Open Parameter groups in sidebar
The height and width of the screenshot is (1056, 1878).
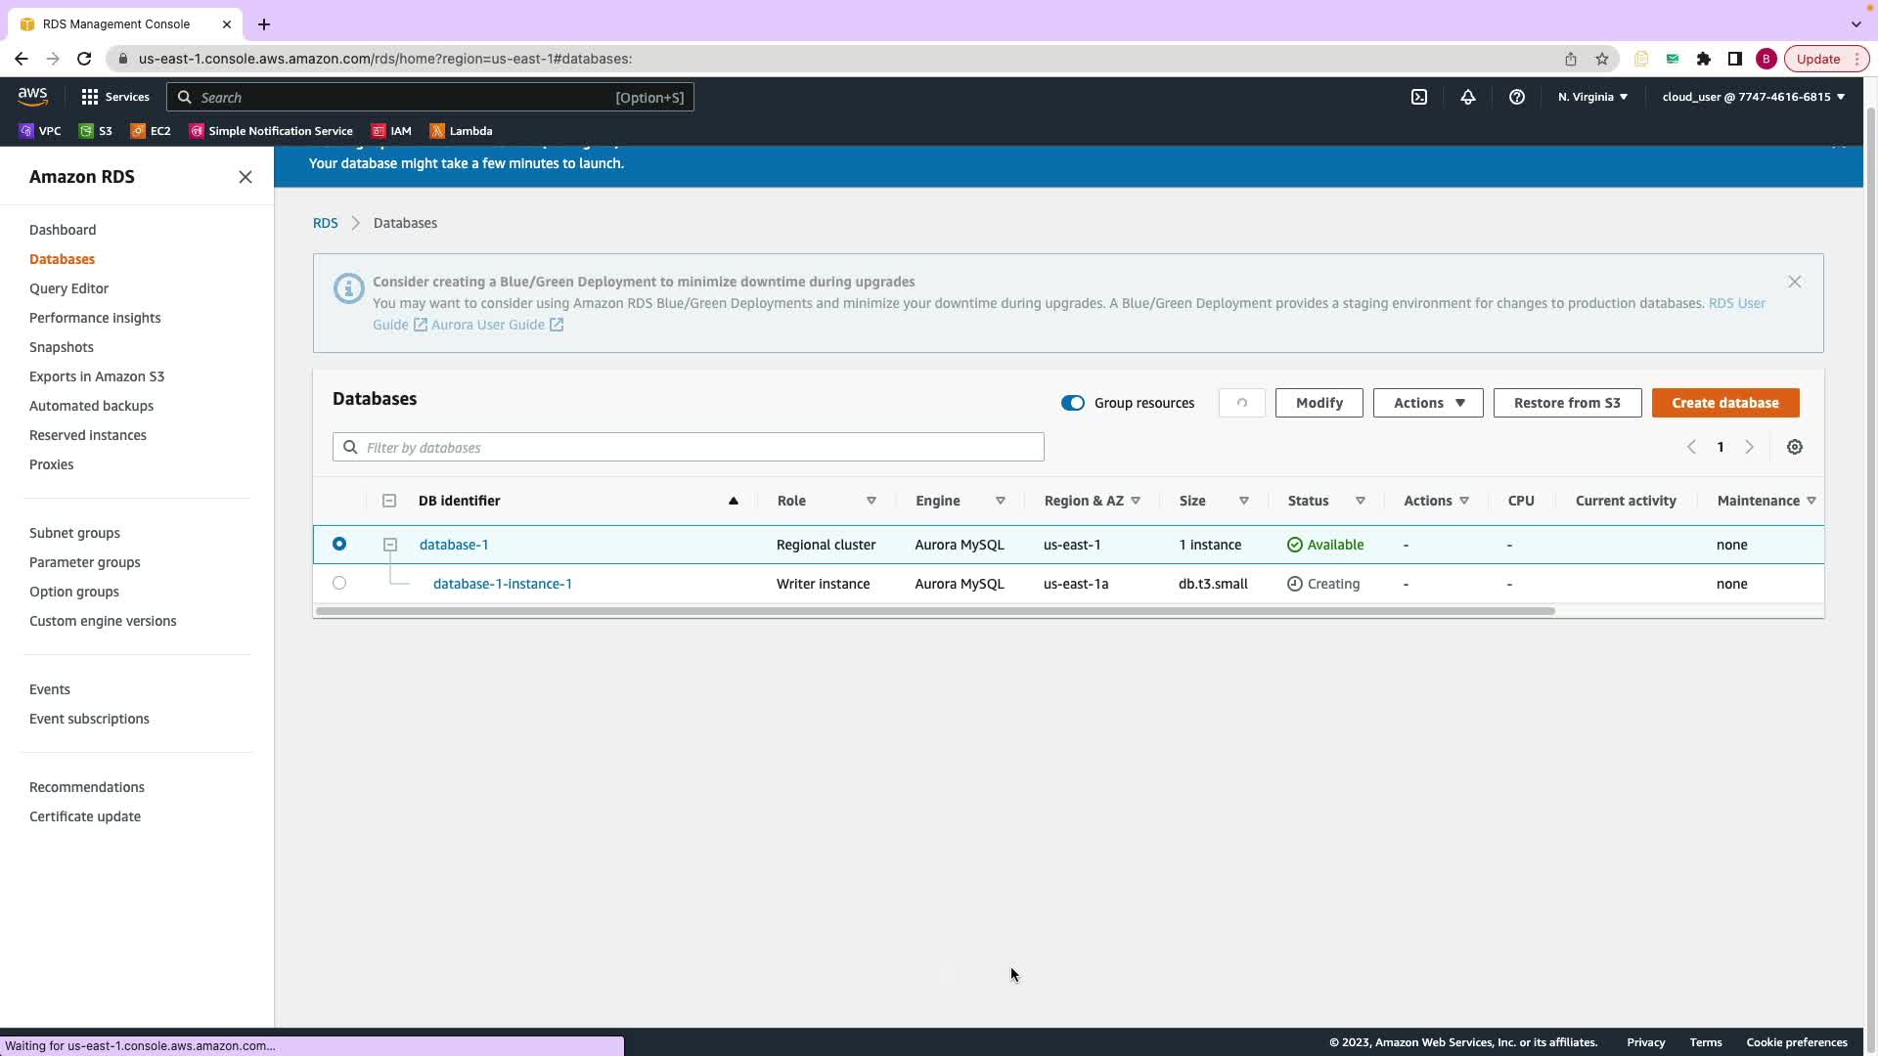(85, 562)
